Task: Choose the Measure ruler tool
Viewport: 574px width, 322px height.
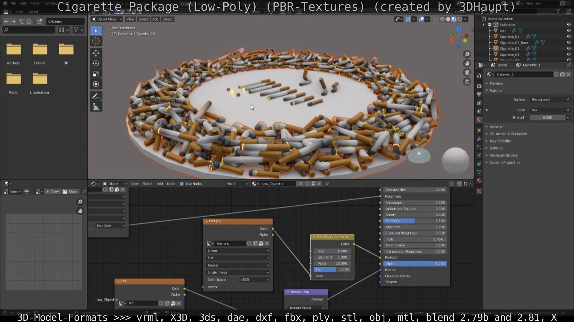Action: [96, 107]
